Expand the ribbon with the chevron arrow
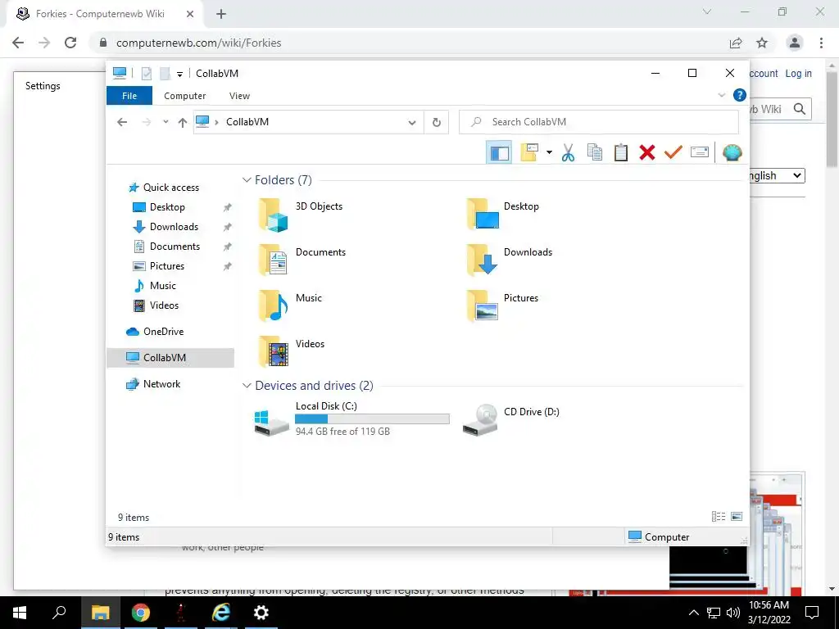The image size is (839, 629). [x=721, y=95]
